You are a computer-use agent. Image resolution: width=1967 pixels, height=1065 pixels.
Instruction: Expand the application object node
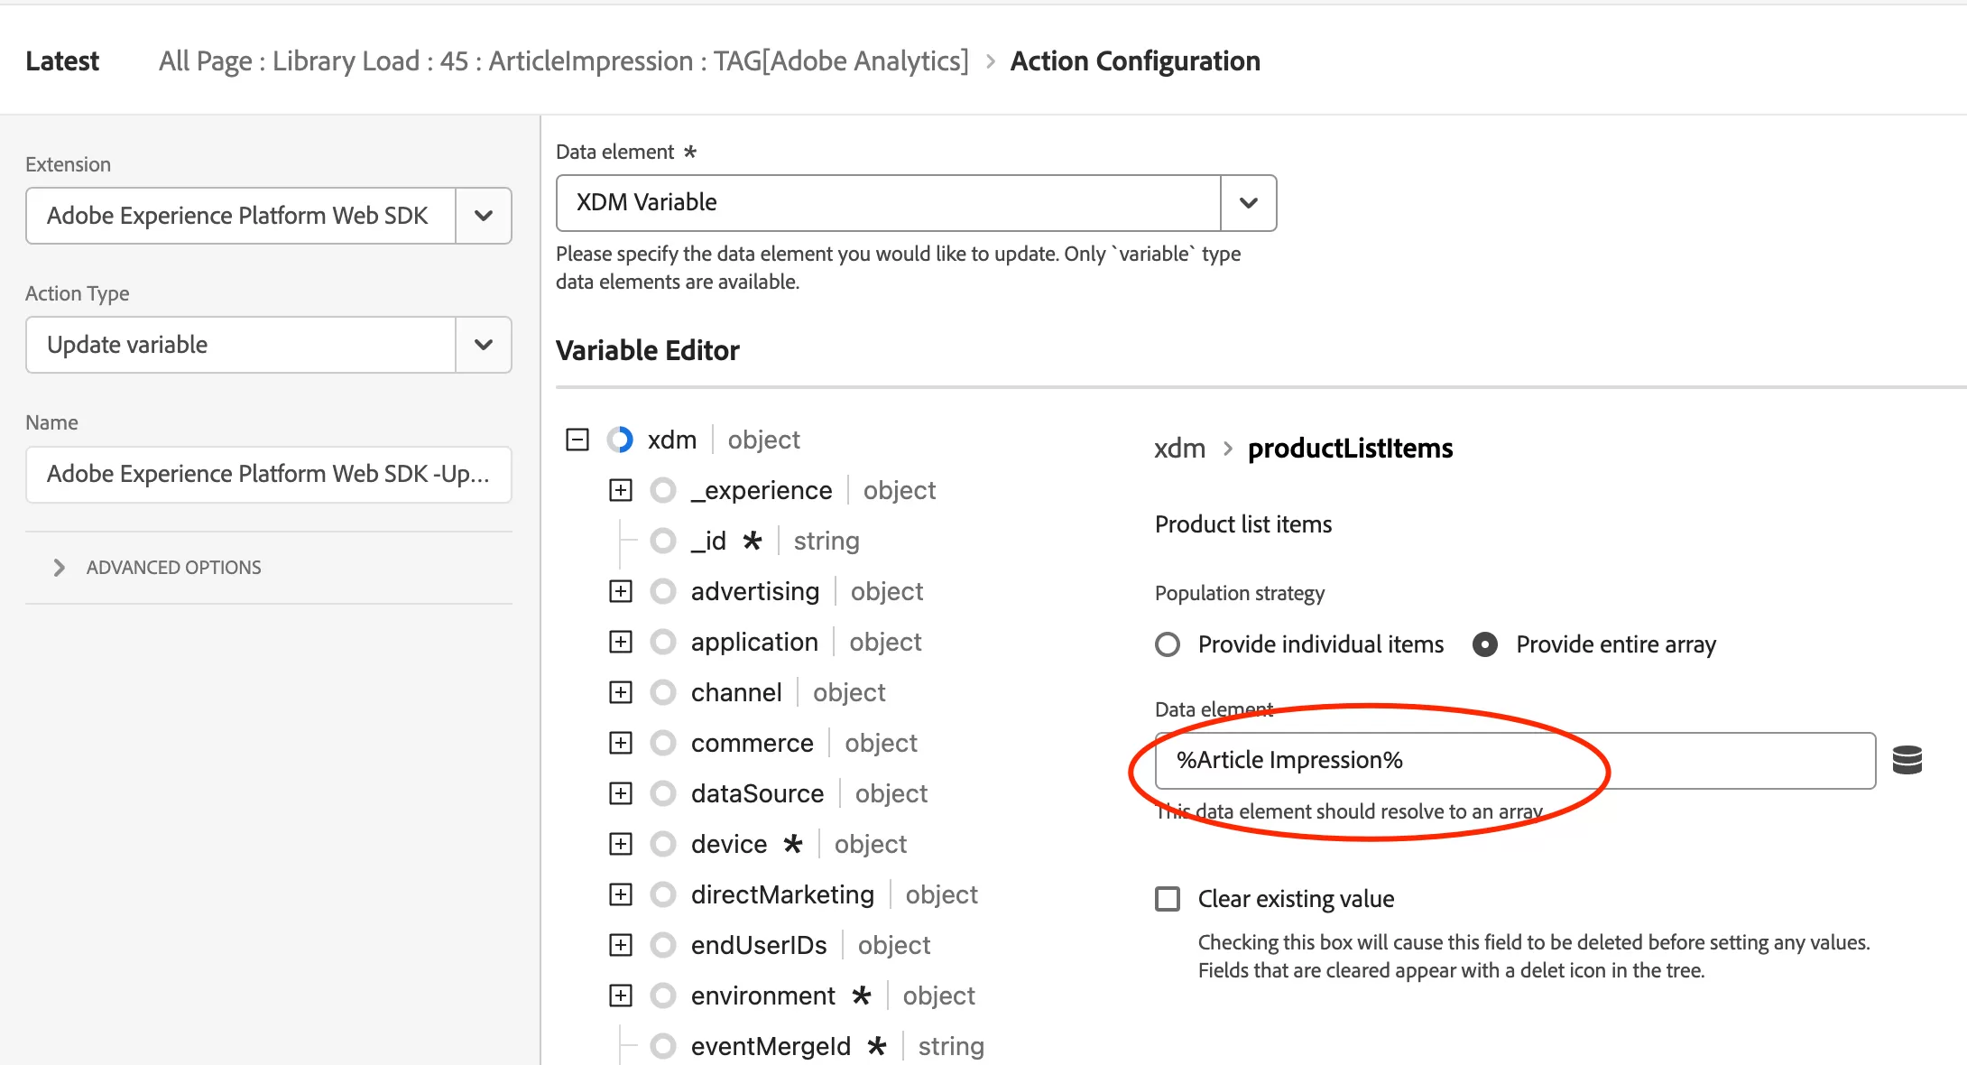pyautogui.click(x=621, y=642)
